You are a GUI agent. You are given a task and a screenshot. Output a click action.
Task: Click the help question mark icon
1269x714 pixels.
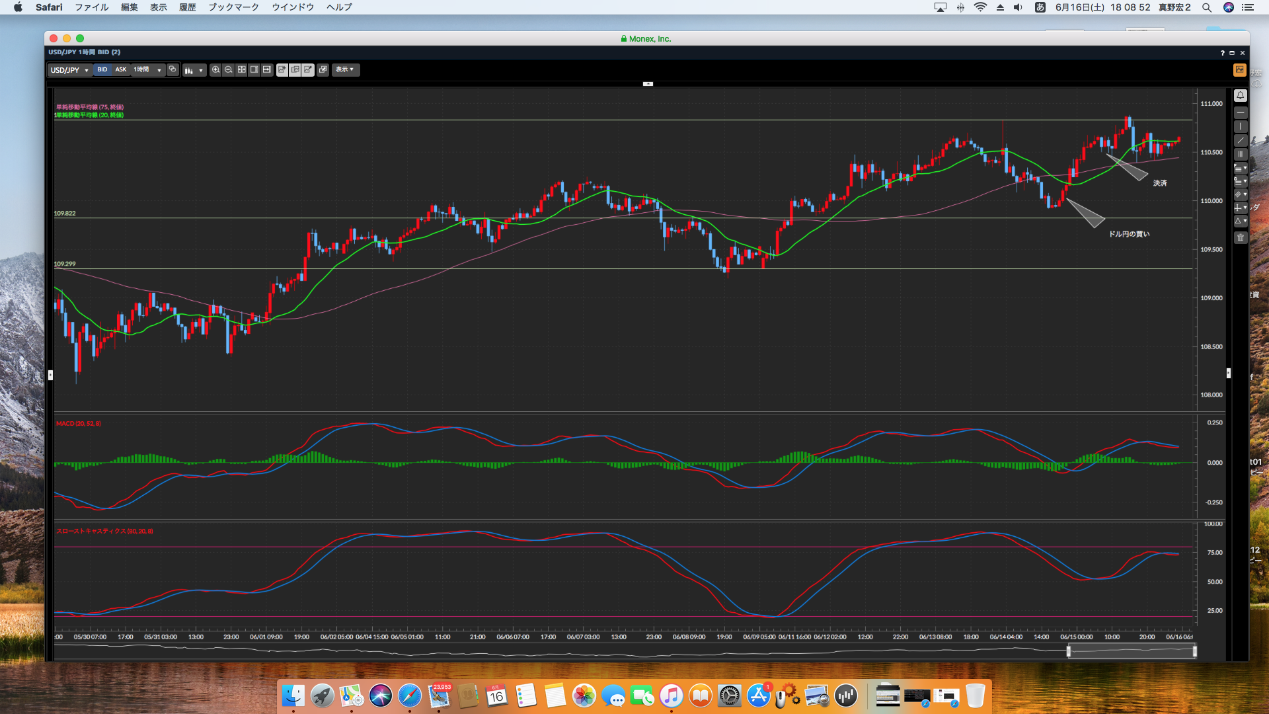(1222, 53)
